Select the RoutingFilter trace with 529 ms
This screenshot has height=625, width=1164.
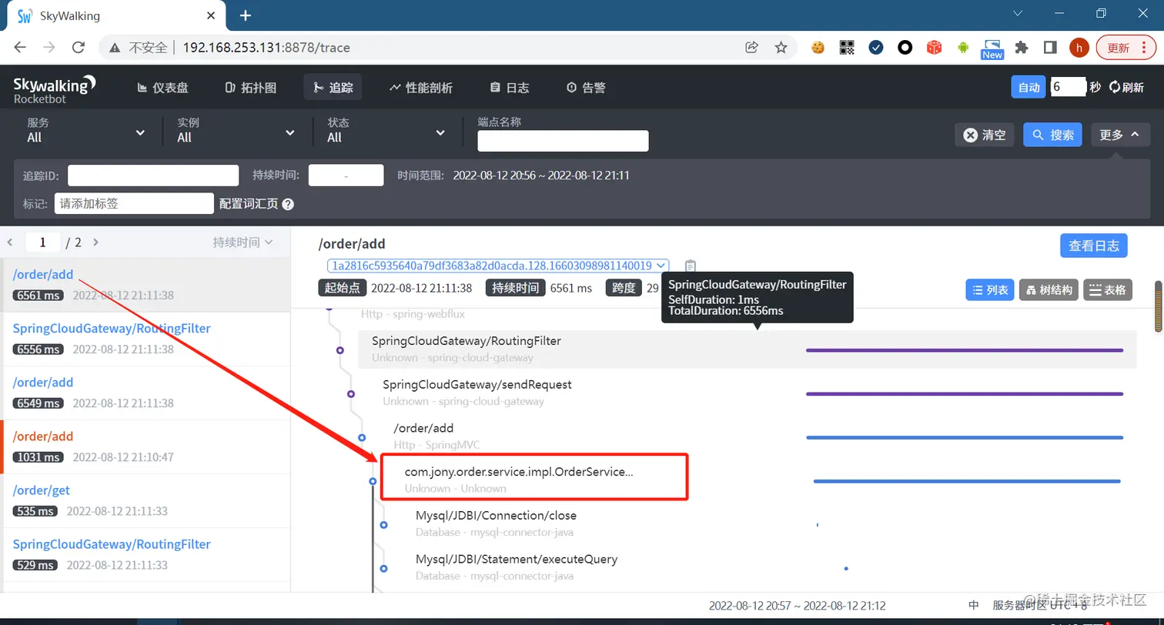(x=145, y=554)
